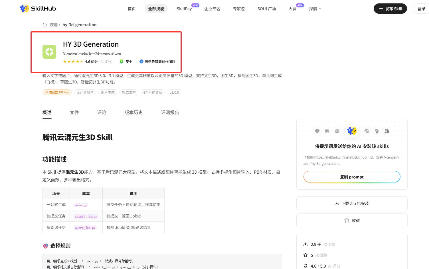Click the 技能 breadcrumb link
The image size is (429, 269).
click(x=54, y=25)
